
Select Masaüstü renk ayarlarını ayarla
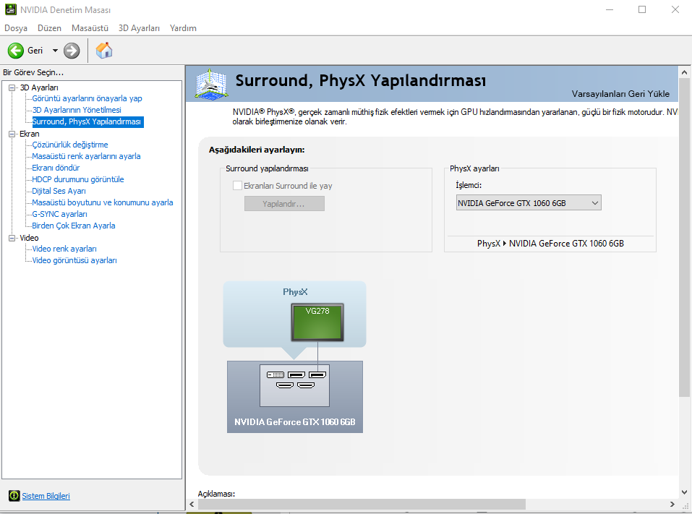click(87, 156)
